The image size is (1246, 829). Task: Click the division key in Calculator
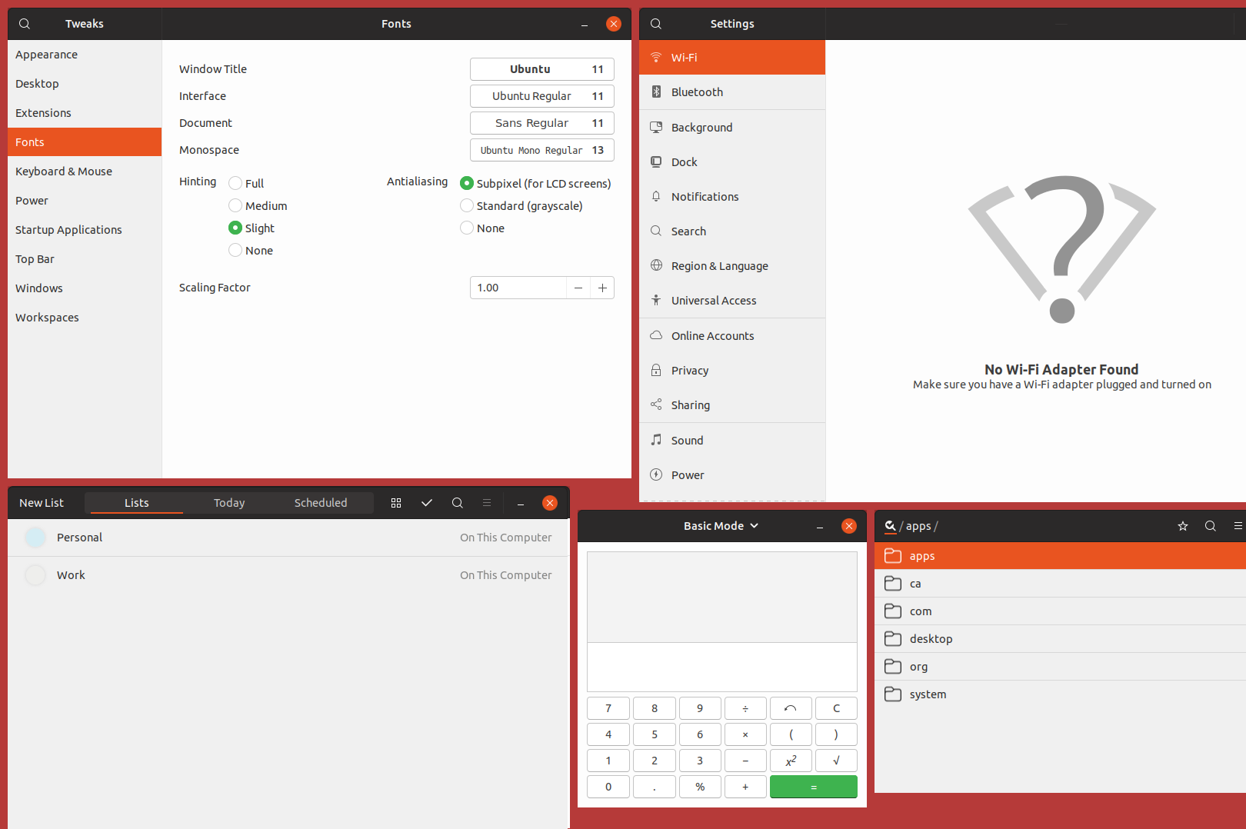[745, 708]
